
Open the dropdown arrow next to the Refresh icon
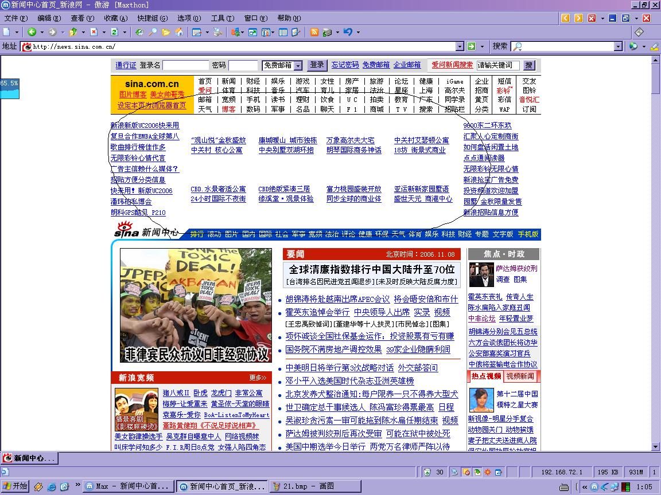pyautogui.click(x=125, y=33)
